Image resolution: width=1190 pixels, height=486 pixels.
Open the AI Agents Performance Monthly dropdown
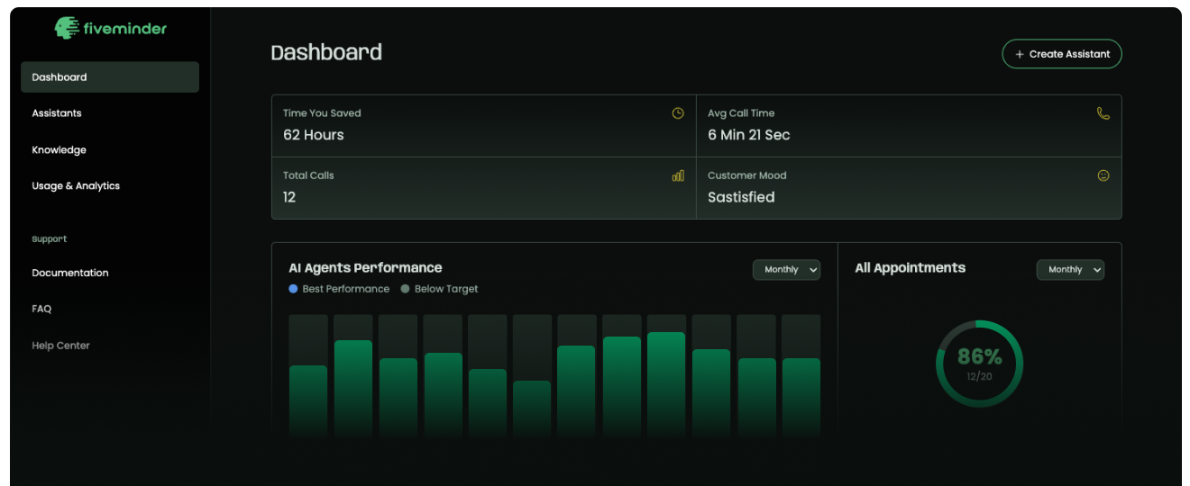pyautogui.click(x=786, y=270)
